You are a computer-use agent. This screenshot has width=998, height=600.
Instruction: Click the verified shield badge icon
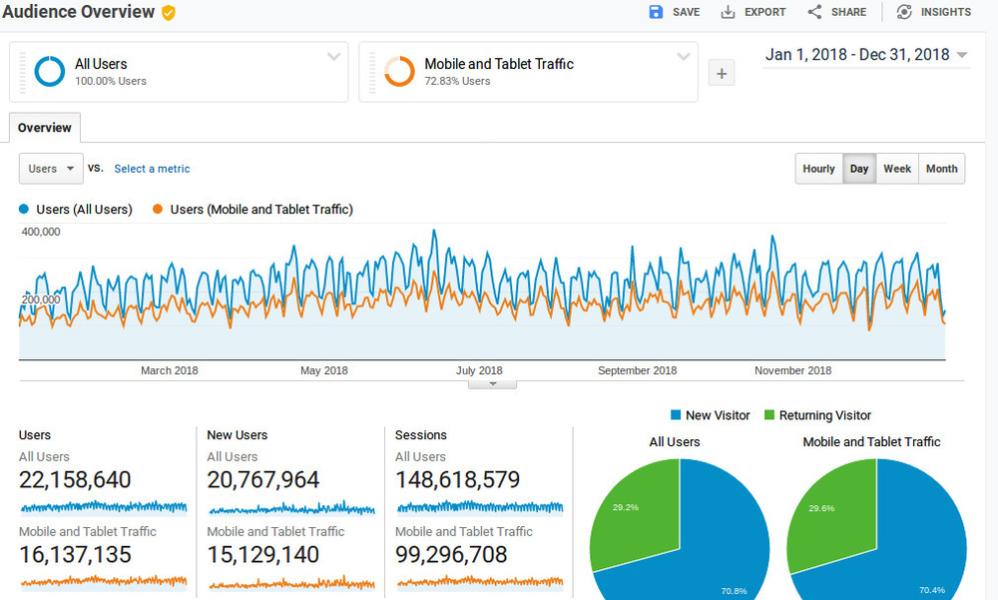click(169, 13)
